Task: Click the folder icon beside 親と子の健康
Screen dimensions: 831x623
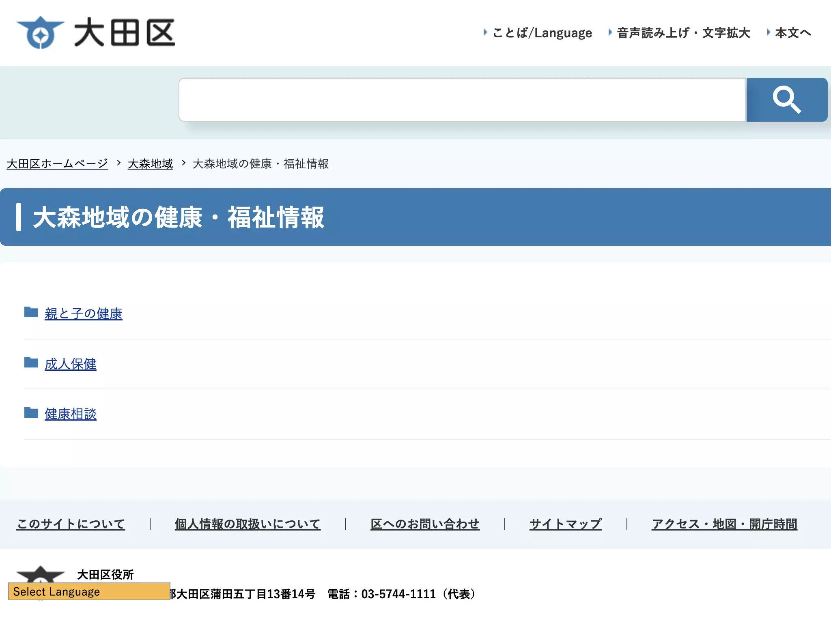Action: (x=31, y=312)
